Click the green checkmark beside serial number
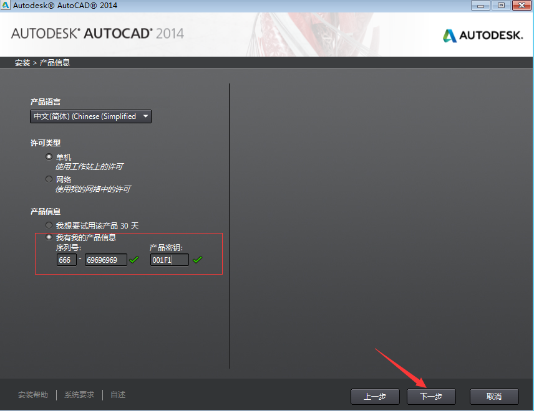The width and height of the screenshot is (534, 411). (x=134, y=260)
